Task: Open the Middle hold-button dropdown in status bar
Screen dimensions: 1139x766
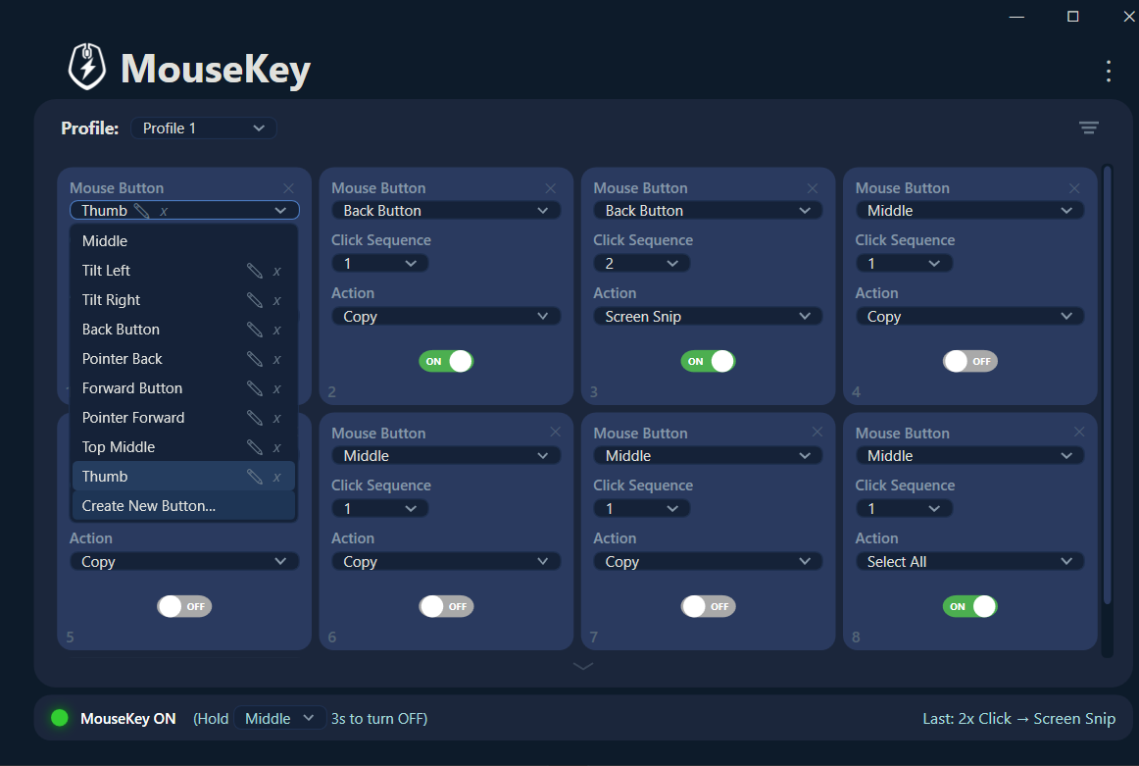Action: point(279,718)
